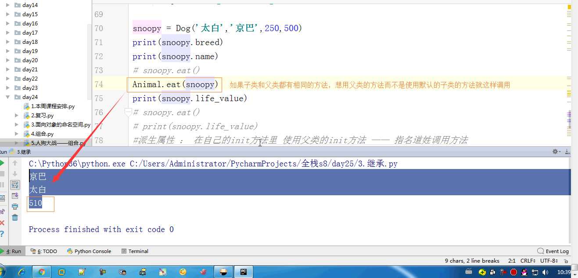Click the green Rerun button in Run panel

pyautogui.click(x=2, y=163)
